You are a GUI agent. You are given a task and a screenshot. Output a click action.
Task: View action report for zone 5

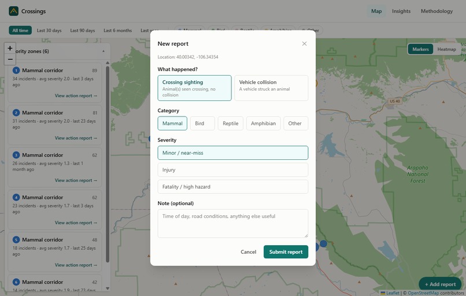76,265
